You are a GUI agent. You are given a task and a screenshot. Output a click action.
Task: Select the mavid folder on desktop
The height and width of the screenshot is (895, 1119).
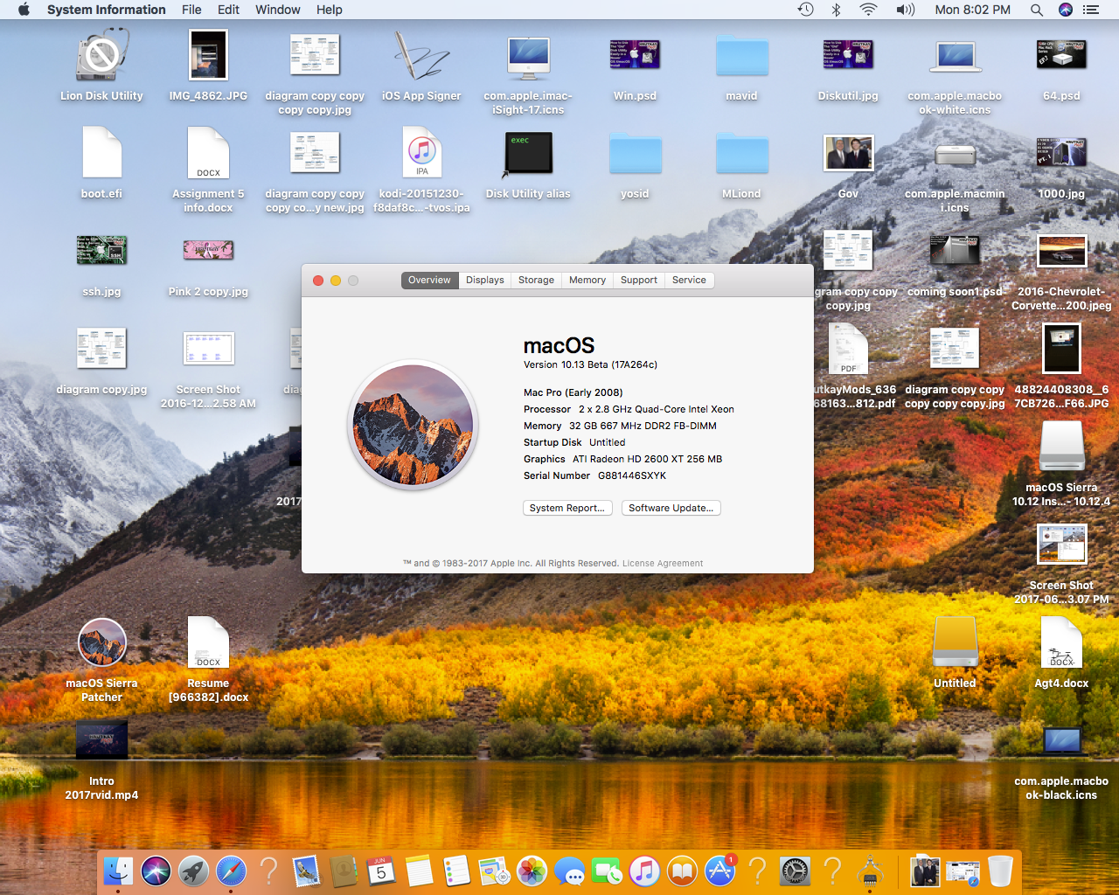[x=741, y=56]
